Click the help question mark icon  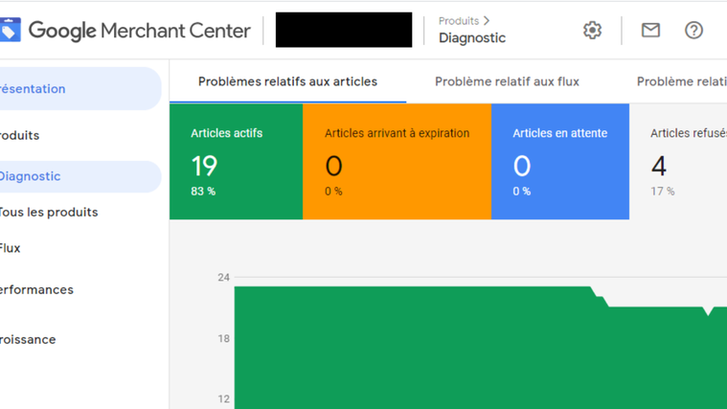[x=693, y=31]
